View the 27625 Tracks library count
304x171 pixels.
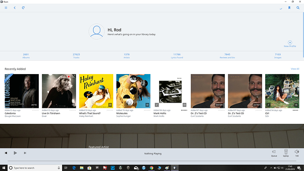76,56
